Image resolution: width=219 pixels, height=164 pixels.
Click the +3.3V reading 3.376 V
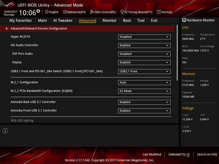[186, 131]
